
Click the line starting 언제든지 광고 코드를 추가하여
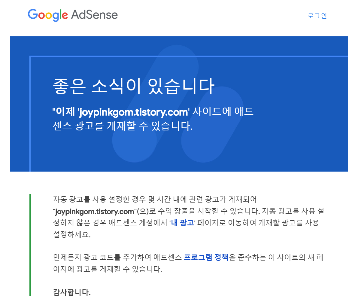click(188, 258)
